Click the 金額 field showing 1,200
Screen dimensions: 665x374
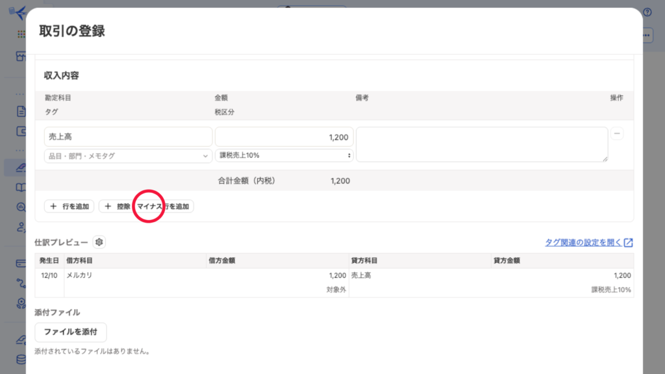point(284,137)
